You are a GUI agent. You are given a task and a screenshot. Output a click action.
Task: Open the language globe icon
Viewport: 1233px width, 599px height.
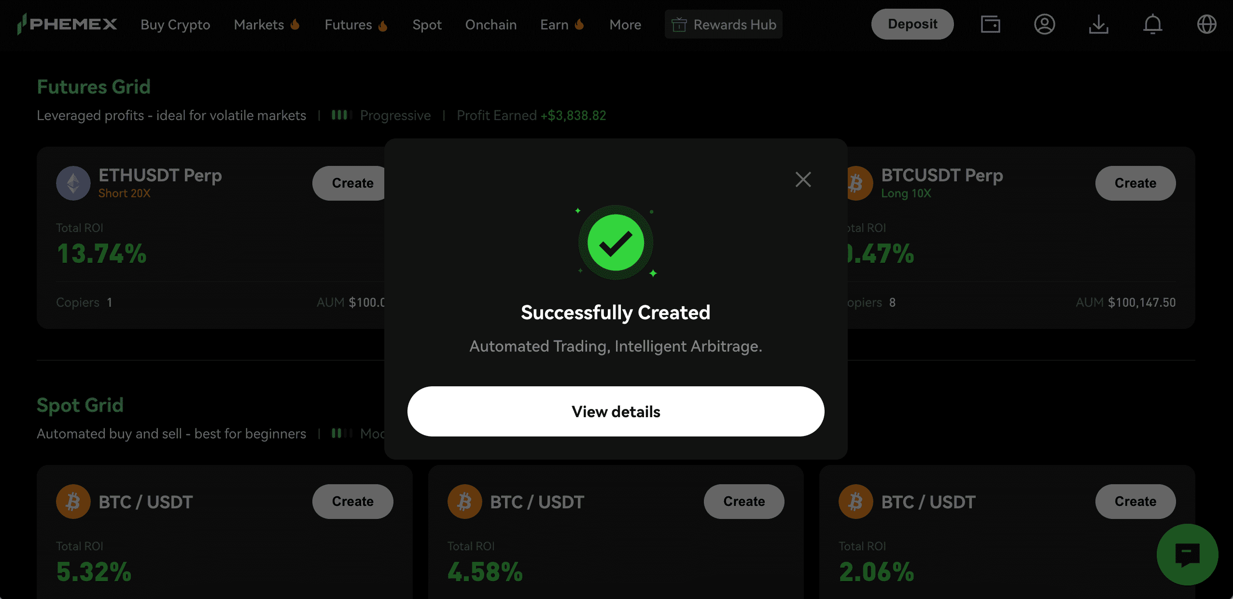point(1206,24)
